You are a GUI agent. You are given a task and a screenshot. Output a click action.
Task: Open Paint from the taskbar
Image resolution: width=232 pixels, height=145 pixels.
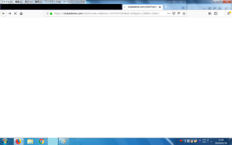coord(64,141)
